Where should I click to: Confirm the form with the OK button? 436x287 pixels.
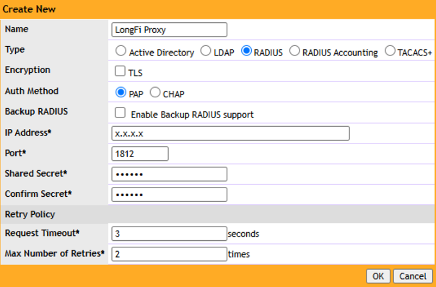coord(378,276)
